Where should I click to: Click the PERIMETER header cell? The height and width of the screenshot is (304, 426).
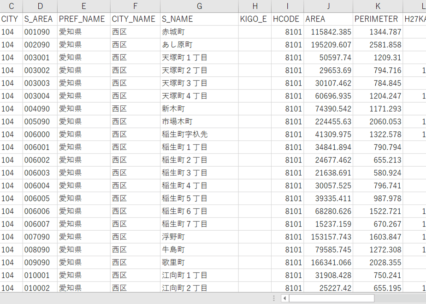[x=378, y=19]
